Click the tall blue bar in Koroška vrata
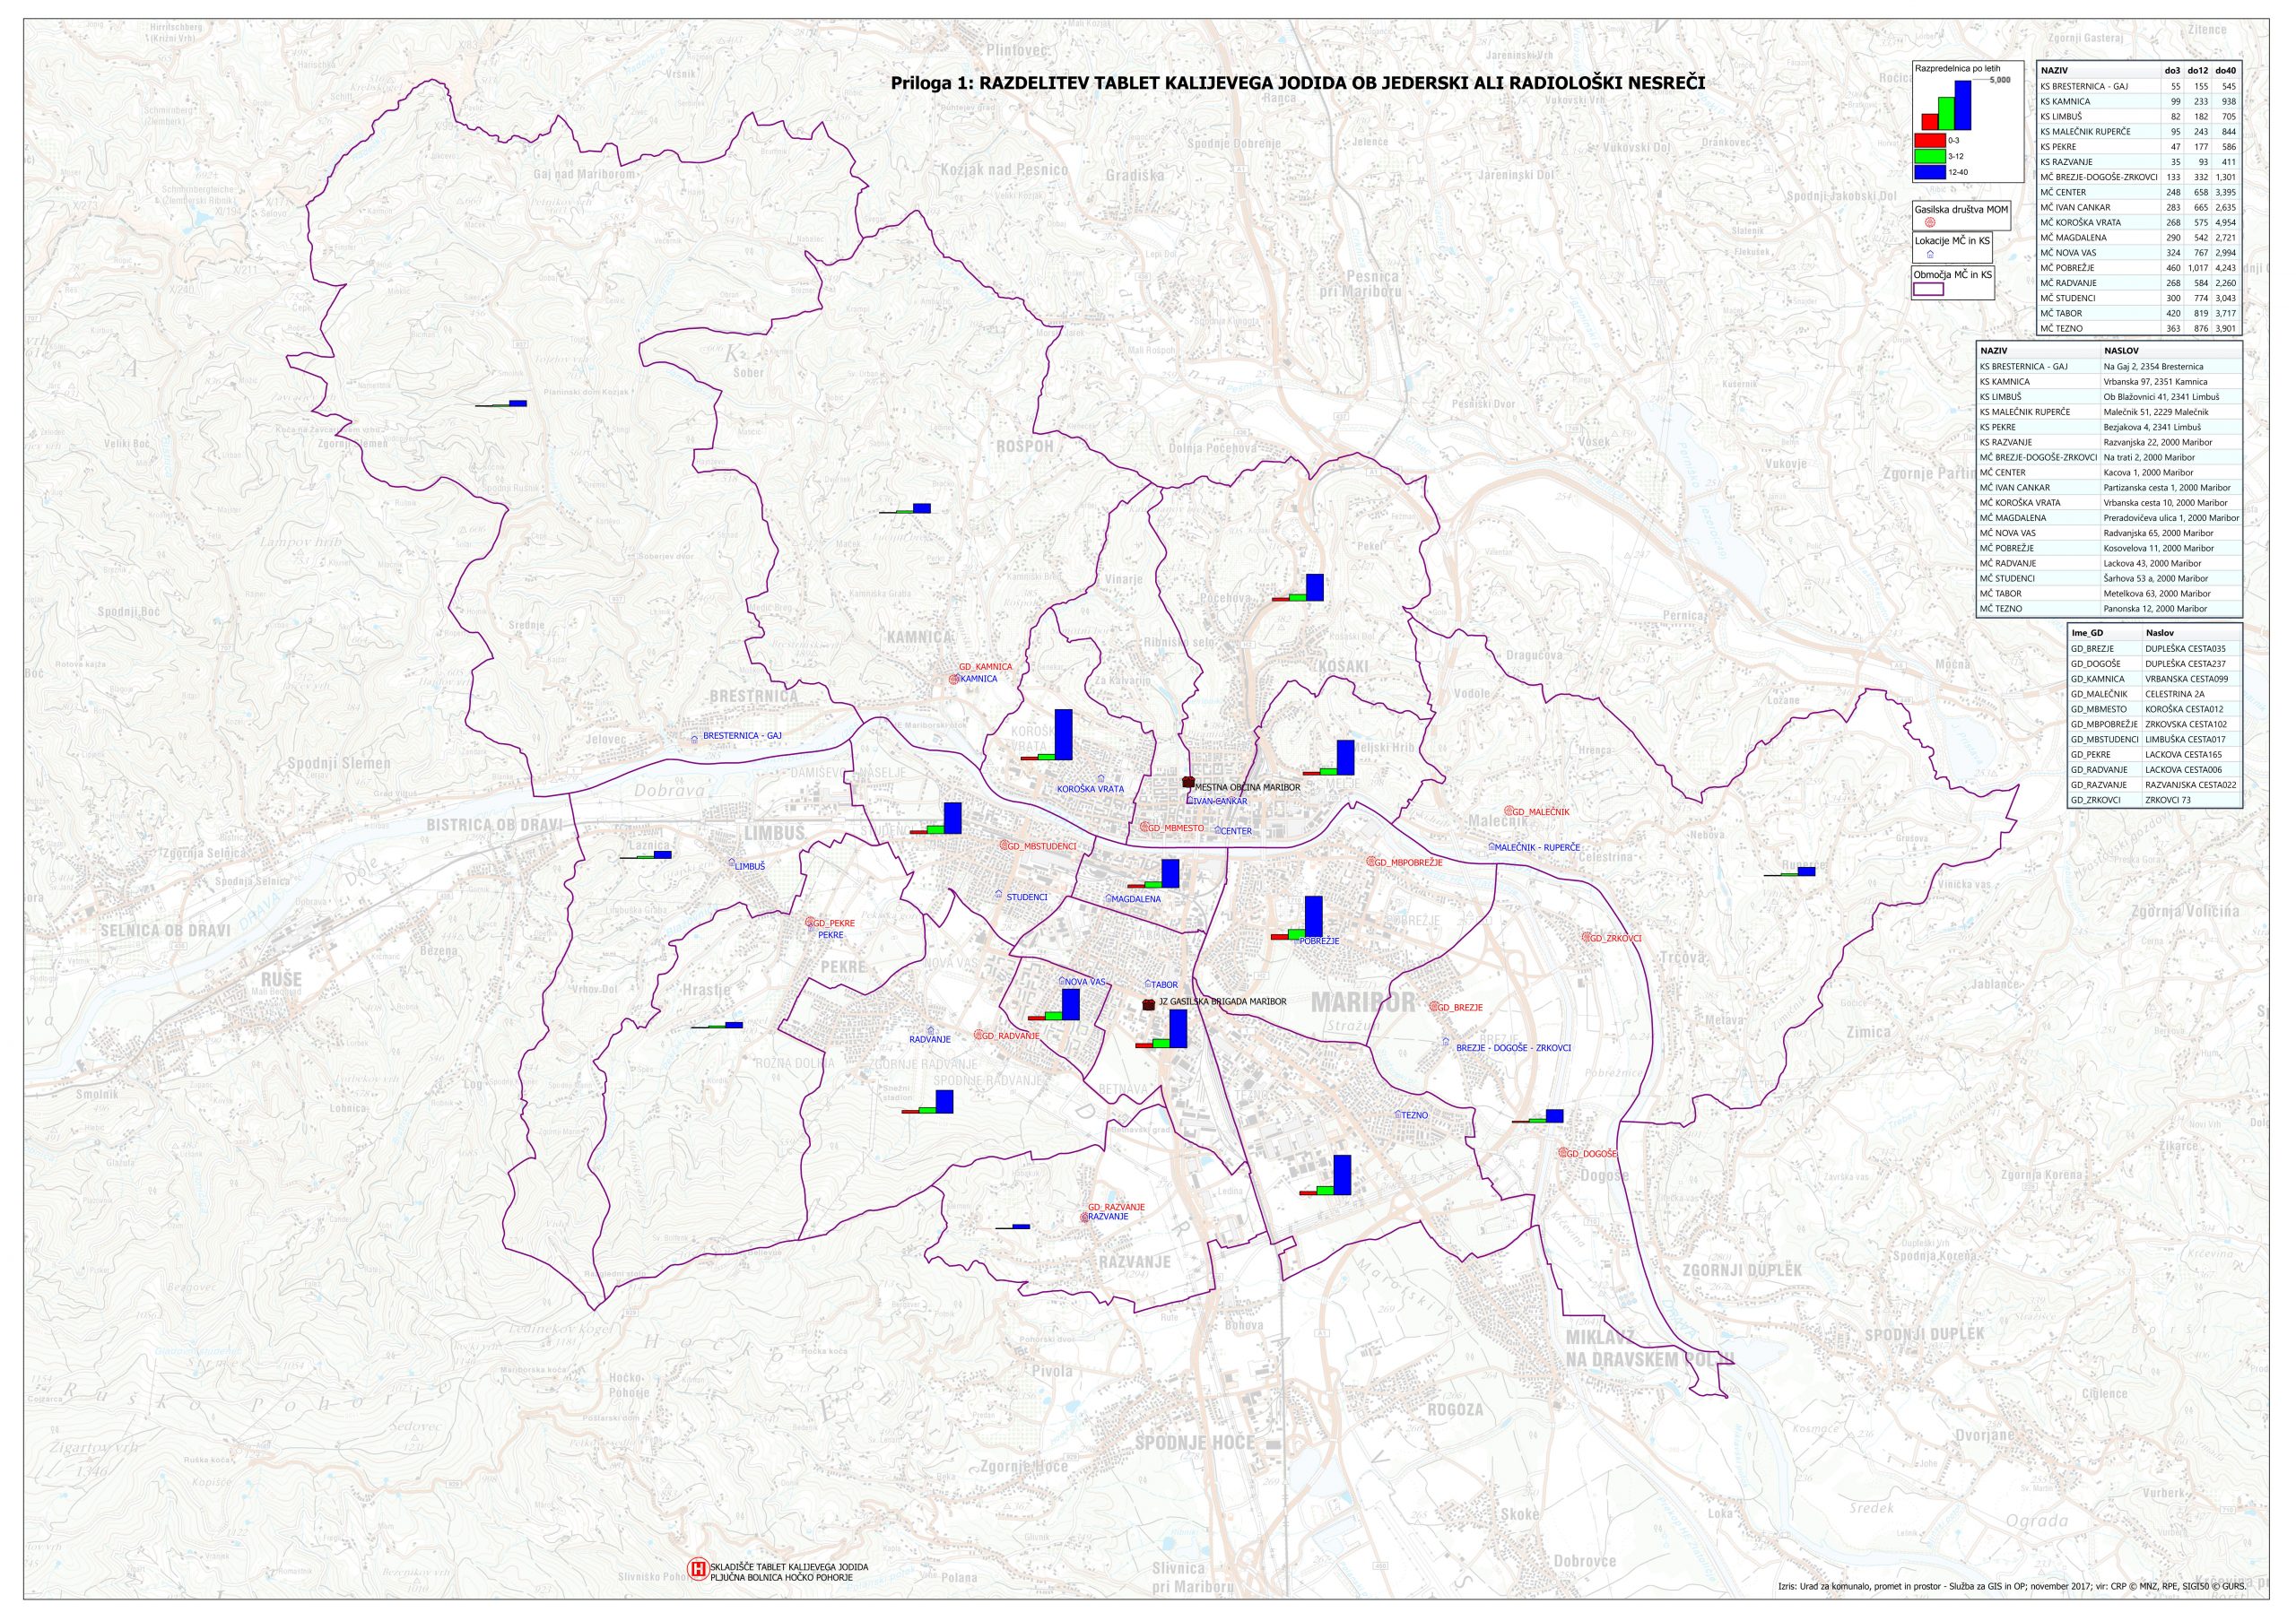 click(1064, 734)
